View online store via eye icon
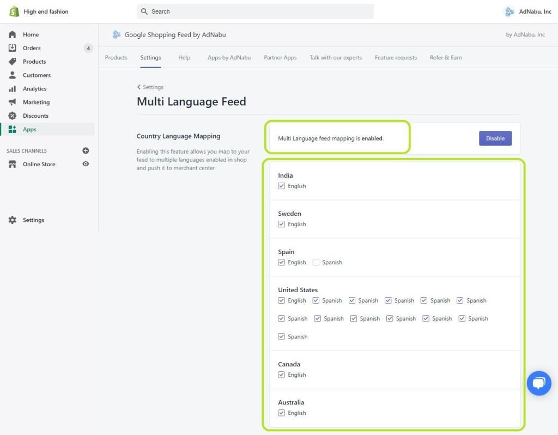Viewport: 558px width, 435px height. pyautogui.click(x=86, y=164)
